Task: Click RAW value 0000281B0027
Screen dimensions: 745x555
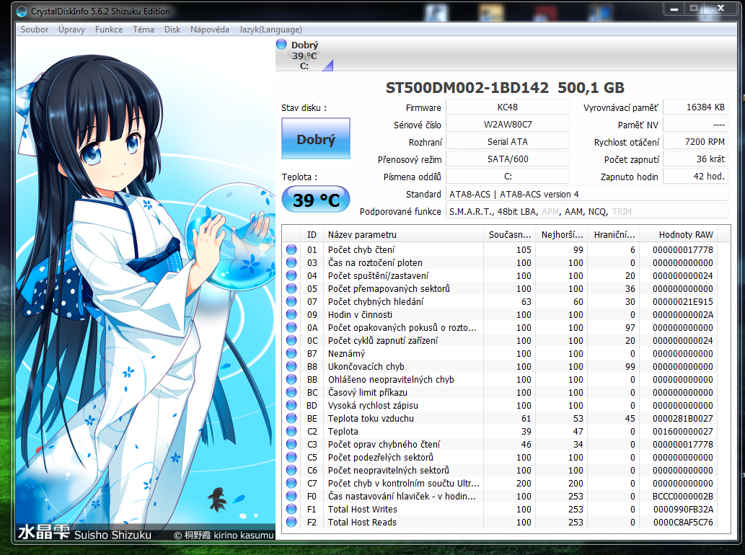Action: [x=682, y=418]
